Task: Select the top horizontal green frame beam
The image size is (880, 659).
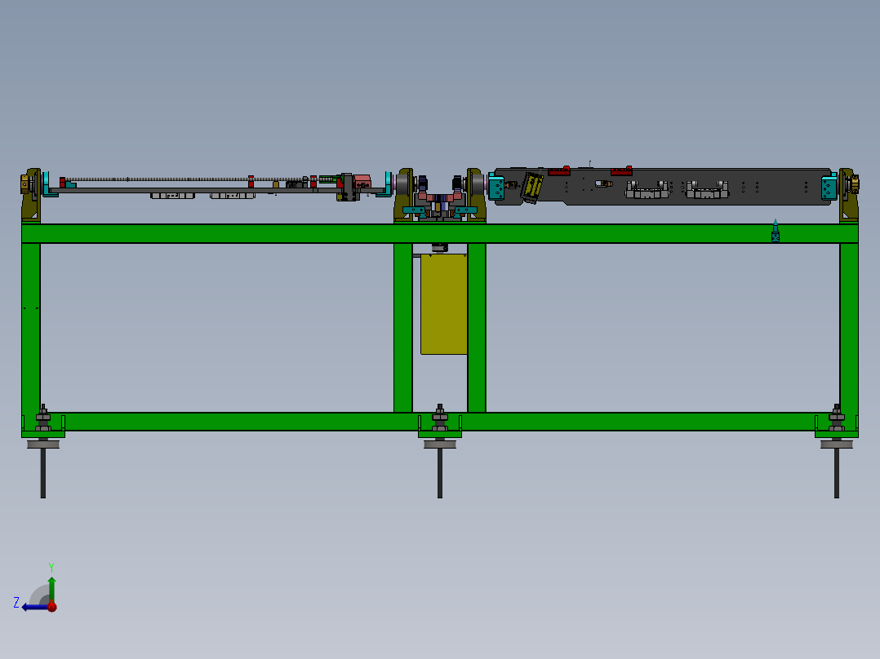Action: (440, 233)
